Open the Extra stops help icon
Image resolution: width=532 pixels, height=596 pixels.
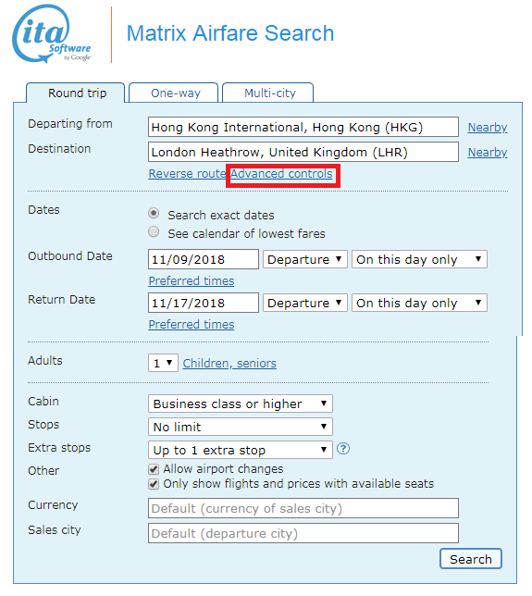(343, 449)
